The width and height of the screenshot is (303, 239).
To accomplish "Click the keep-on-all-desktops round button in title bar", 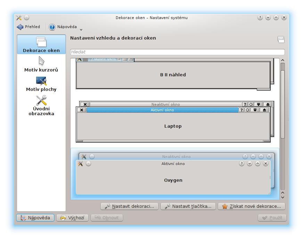I will (x=27, y=18).
